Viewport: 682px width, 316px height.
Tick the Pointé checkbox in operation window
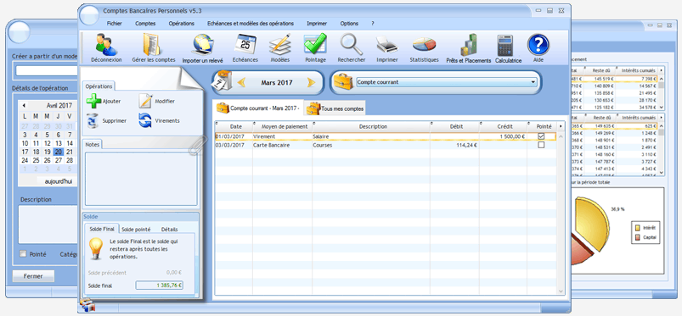[x=23, y=254]
